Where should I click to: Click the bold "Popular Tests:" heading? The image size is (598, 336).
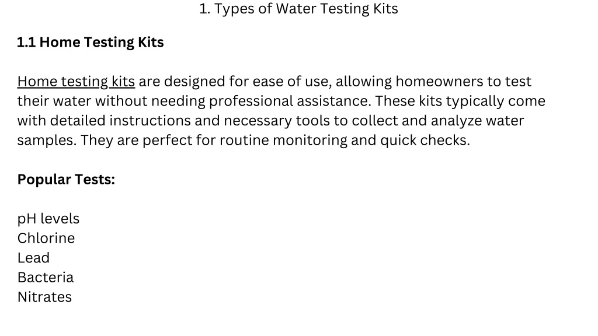(66, 180)
